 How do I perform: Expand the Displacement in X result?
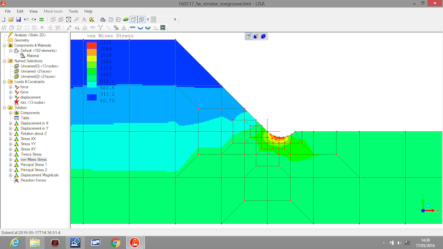click(x=11, y=123)
